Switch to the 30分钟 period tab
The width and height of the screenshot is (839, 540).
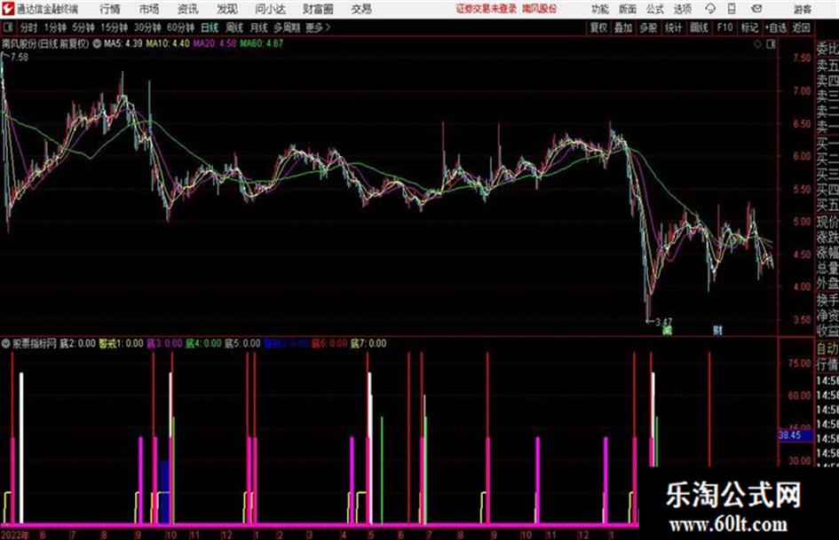[x=147, y=27]
